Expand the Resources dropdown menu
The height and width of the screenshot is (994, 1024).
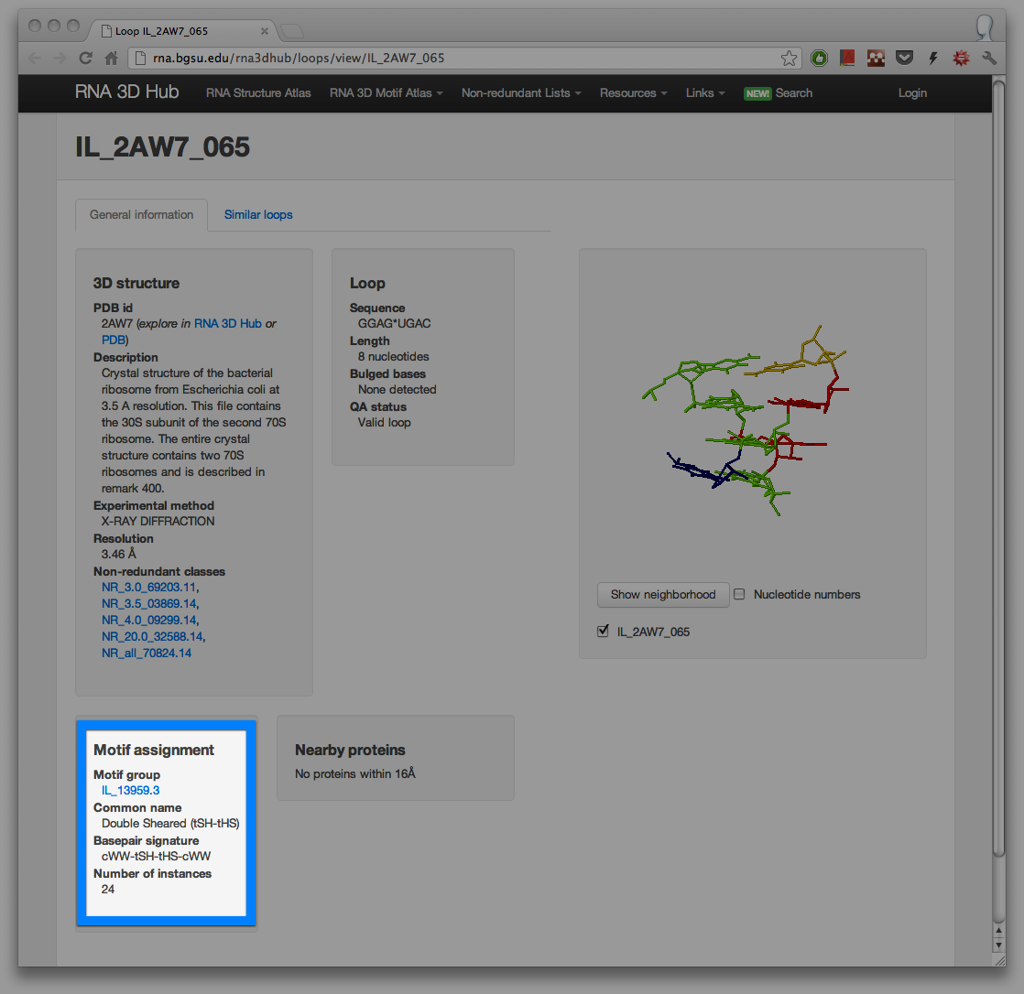pos(633,93)
